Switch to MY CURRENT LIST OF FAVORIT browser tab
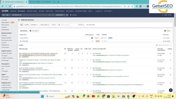 click(x=42, y=2)
